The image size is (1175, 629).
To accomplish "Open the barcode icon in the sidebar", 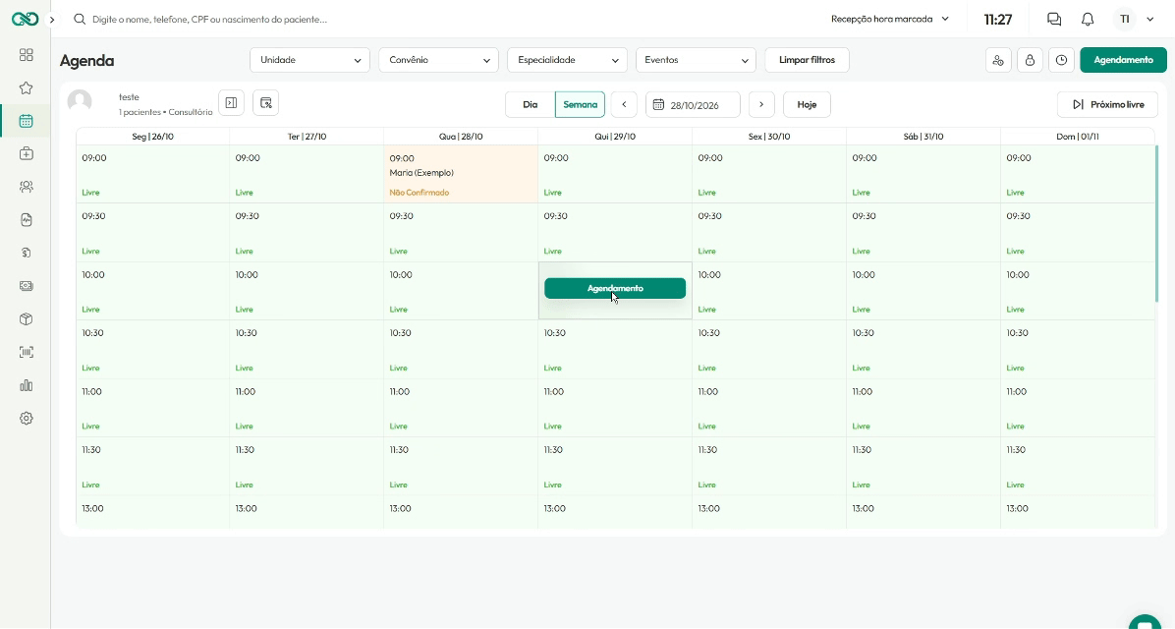I will tap(27, 353).
